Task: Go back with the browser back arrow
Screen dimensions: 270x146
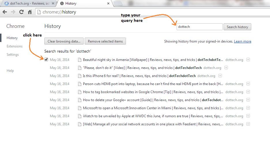Action: tap(5, 12)
